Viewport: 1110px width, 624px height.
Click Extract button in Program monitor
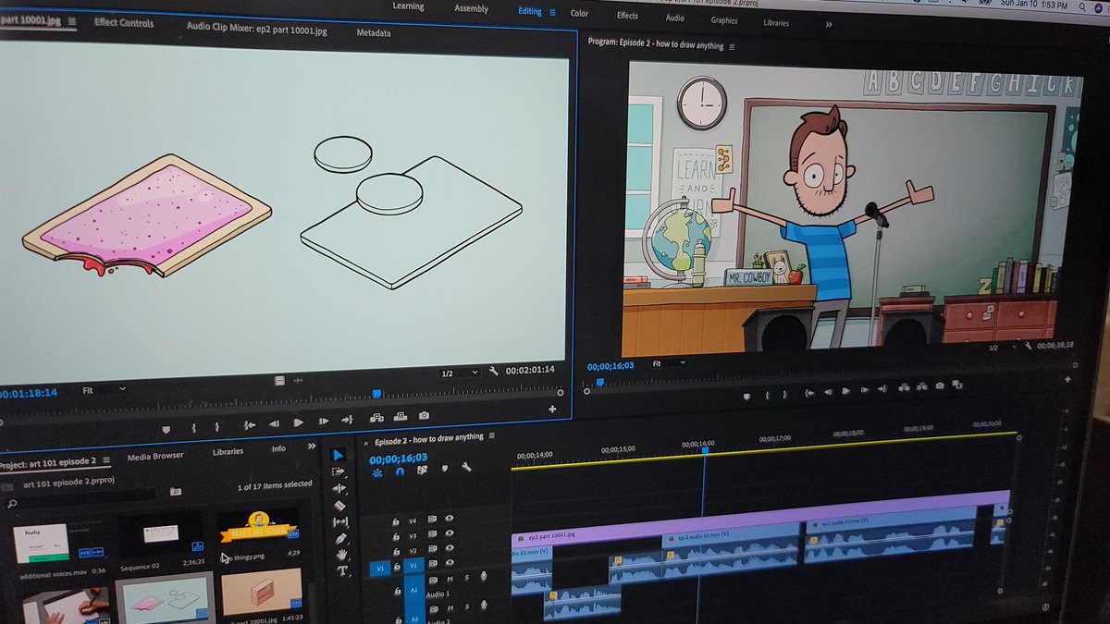coord(921,388)
